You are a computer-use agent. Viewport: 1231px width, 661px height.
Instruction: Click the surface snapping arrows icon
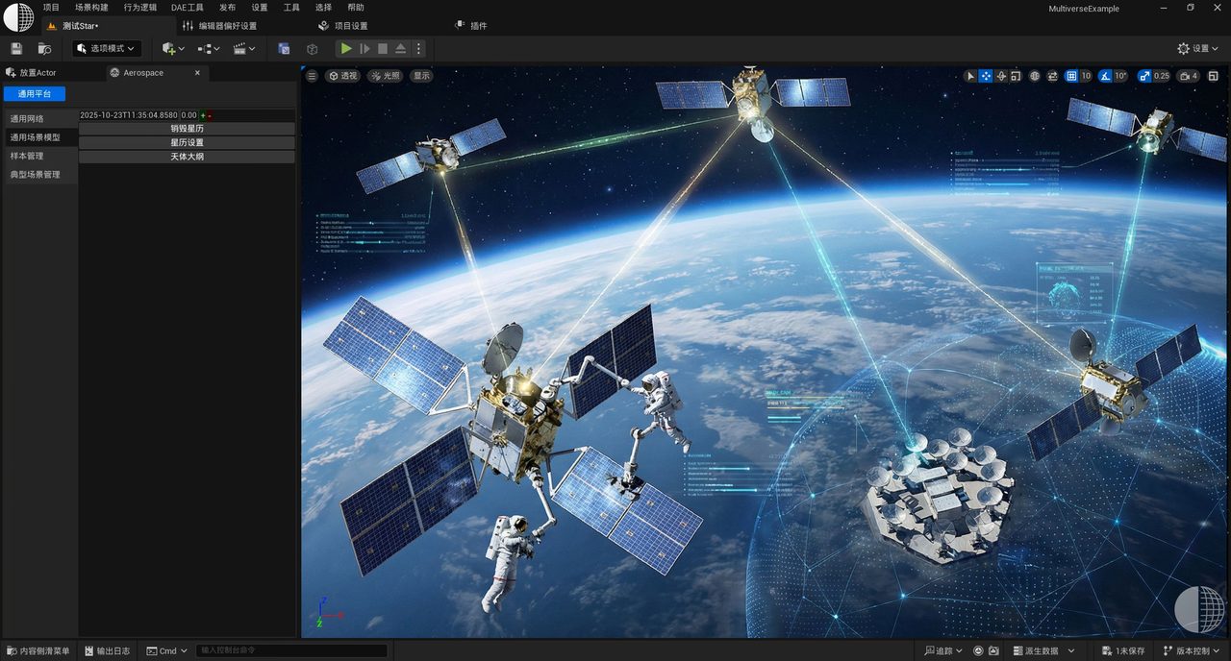pos(1053,76)
